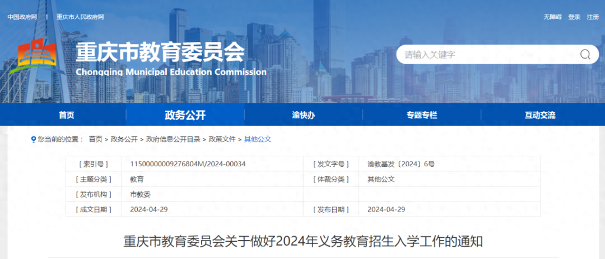The width and height of the screenshot is (605, 259).
Task: Click the 重庆市教育委员会 site title
Action: [160, 52]
